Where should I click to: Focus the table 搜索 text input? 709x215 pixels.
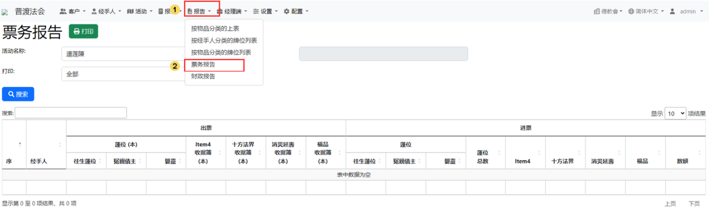(71, 113)
